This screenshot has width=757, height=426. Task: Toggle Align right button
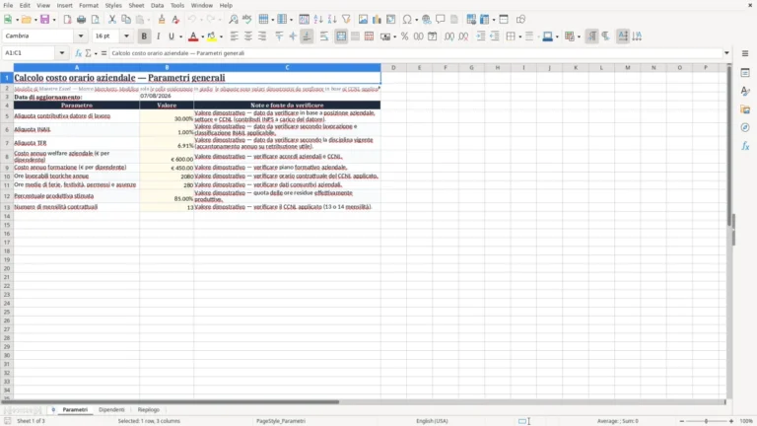click(262, 36)
